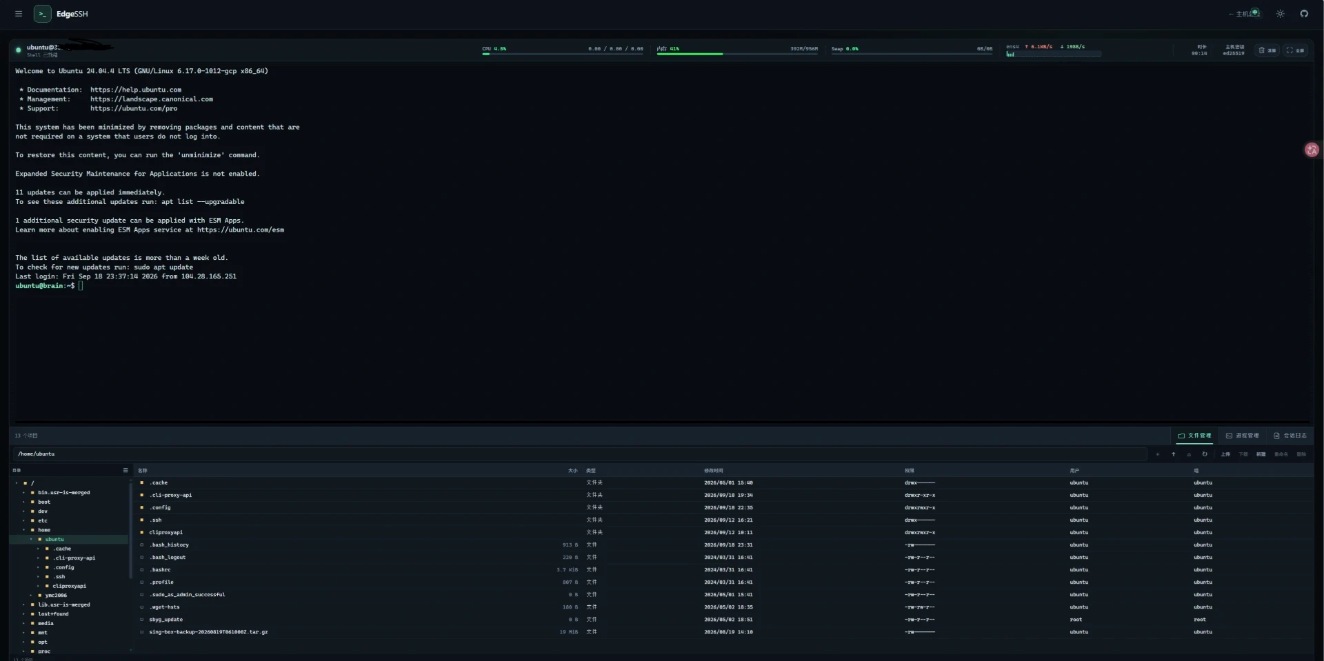
Task: Open the .cli-proxy-api folder icon in file list
Action: point(142,495)
